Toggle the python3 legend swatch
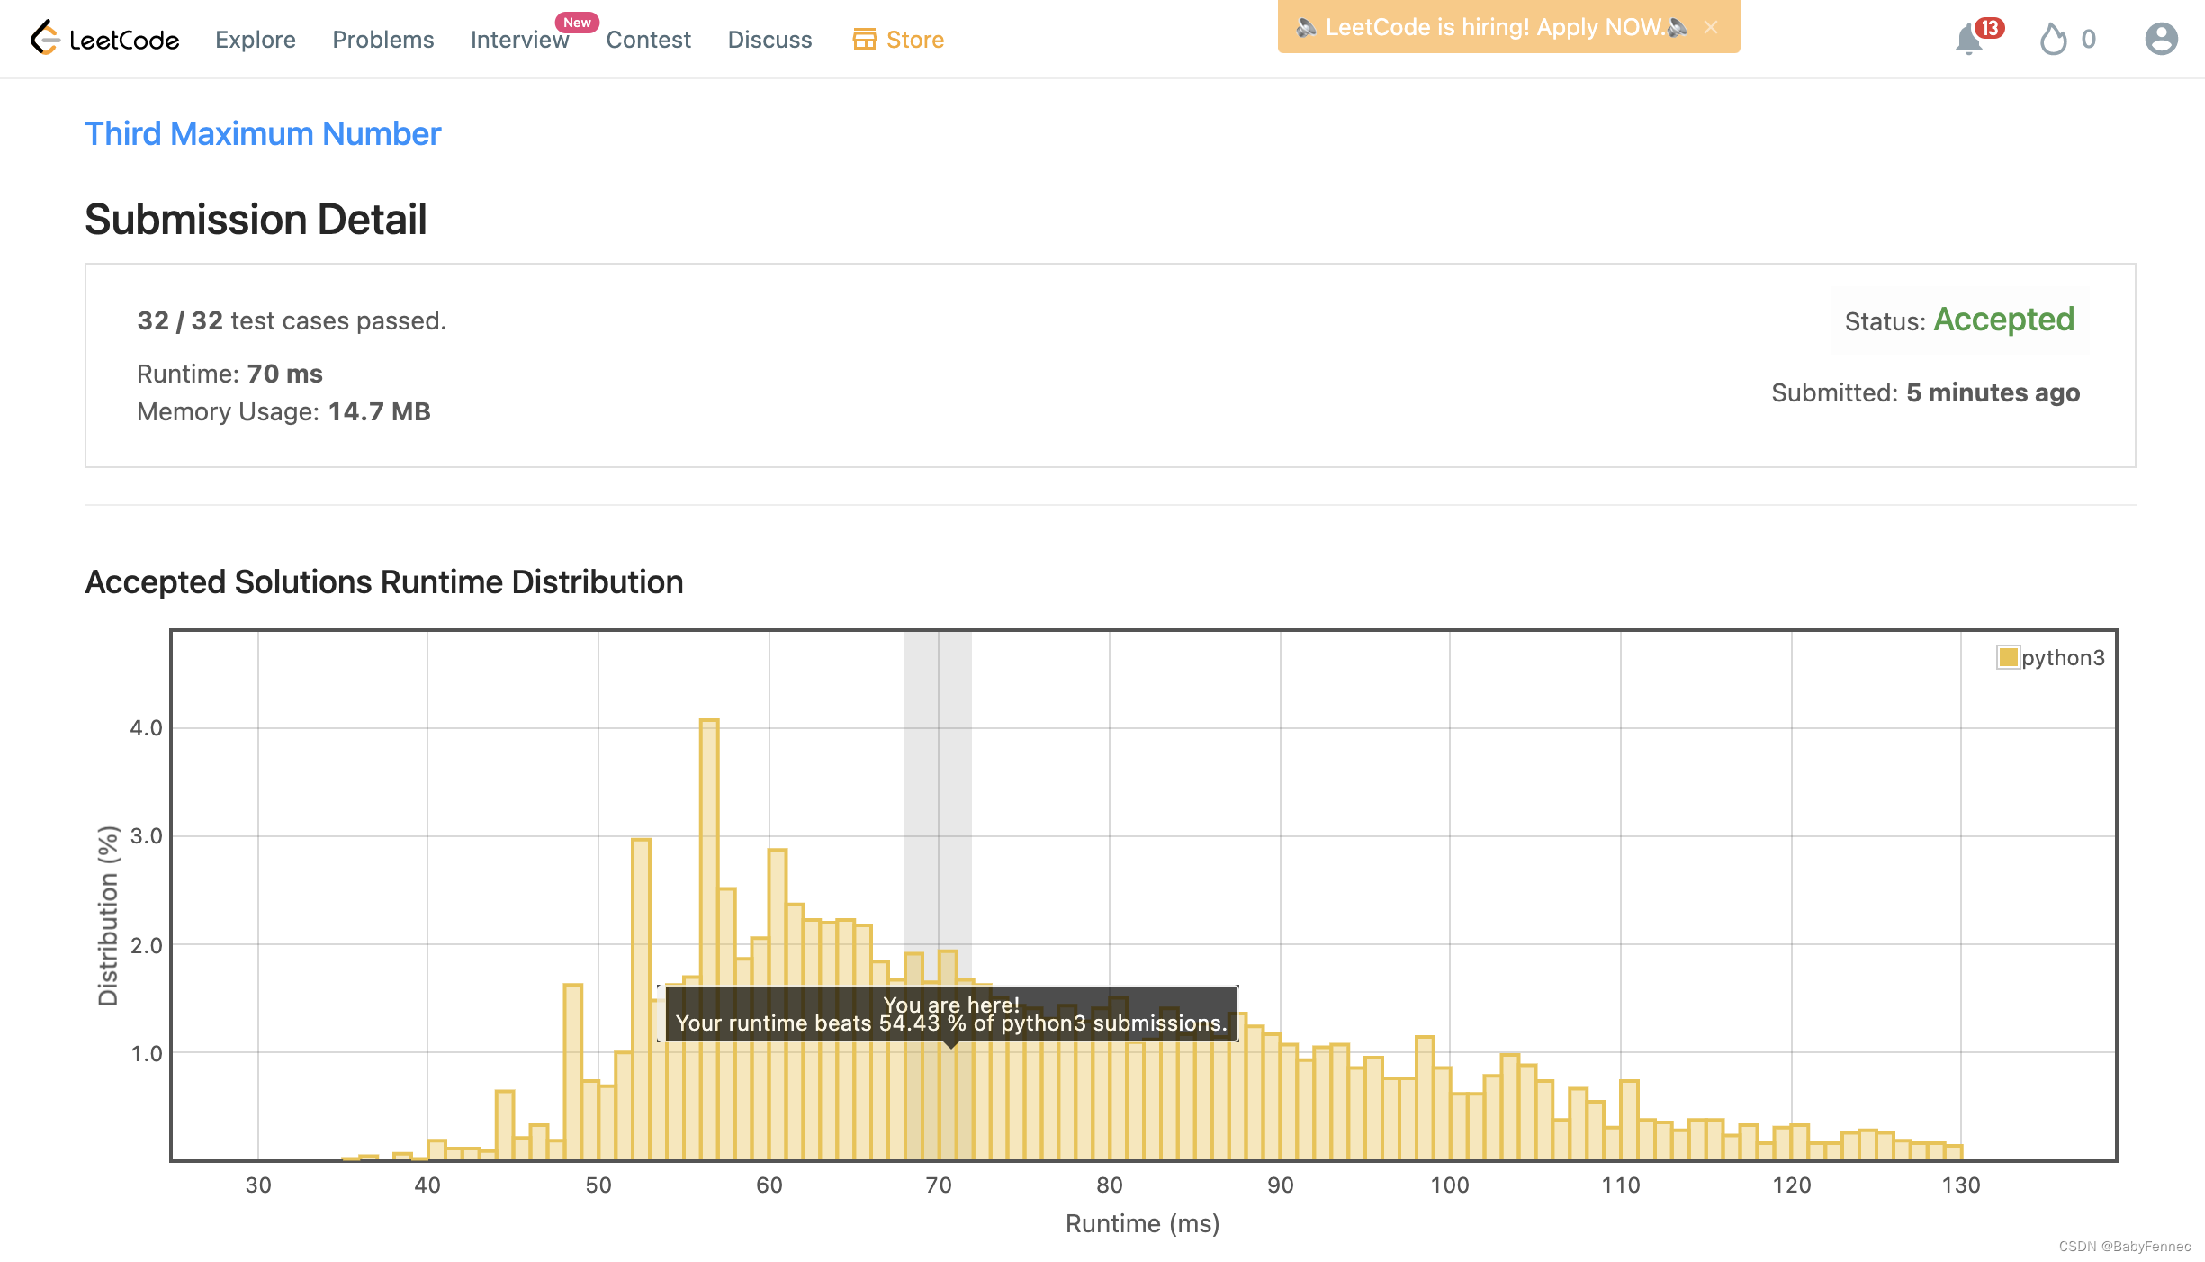 (x=2008, y=657)
